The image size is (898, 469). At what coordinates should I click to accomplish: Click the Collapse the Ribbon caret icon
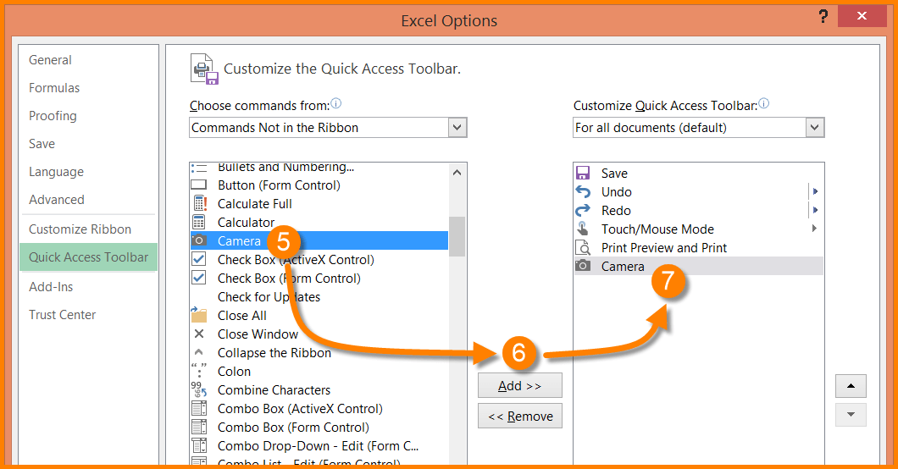199,352
